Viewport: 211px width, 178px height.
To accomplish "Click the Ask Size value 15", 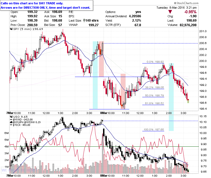I will pos(60,16).
